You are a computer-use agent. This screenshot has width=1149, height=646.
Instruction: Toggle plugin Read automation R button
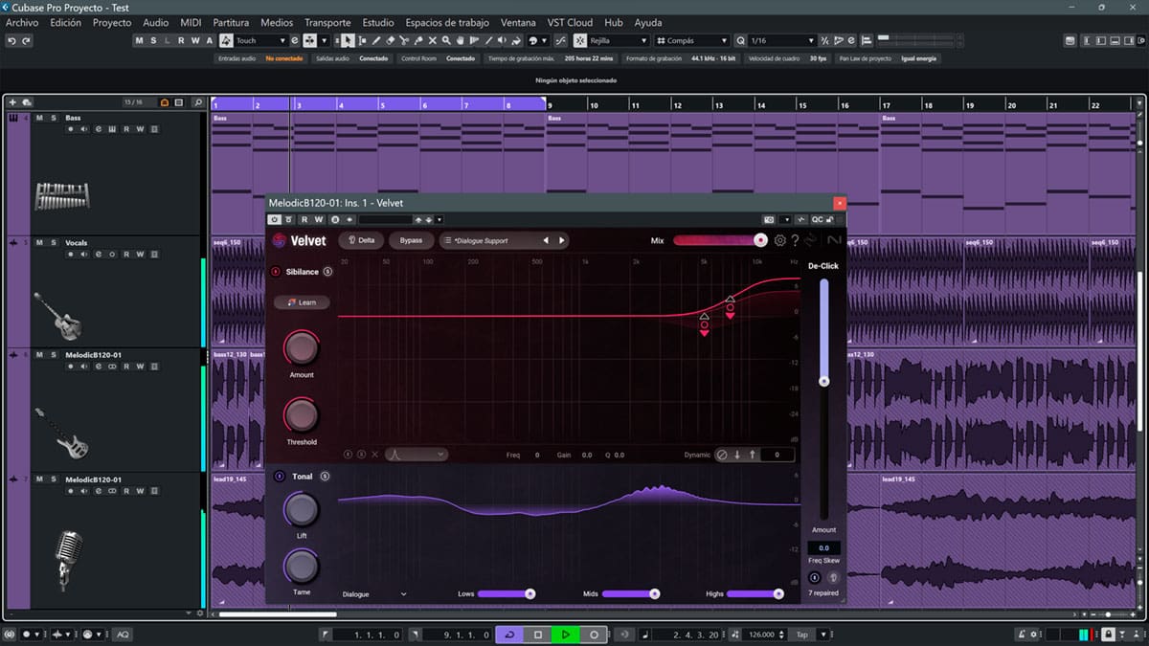coord(305,219)
